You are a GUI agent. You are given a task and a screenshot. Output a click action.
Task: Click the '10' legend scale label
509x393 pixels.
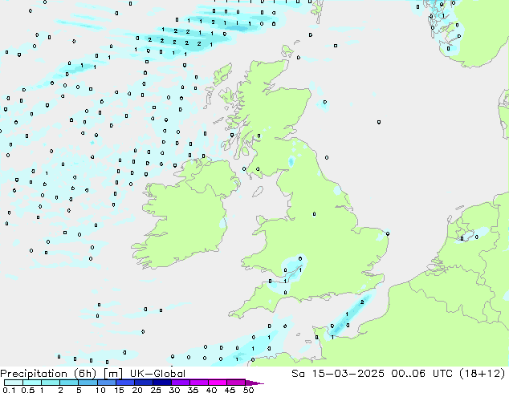[100, 390]
